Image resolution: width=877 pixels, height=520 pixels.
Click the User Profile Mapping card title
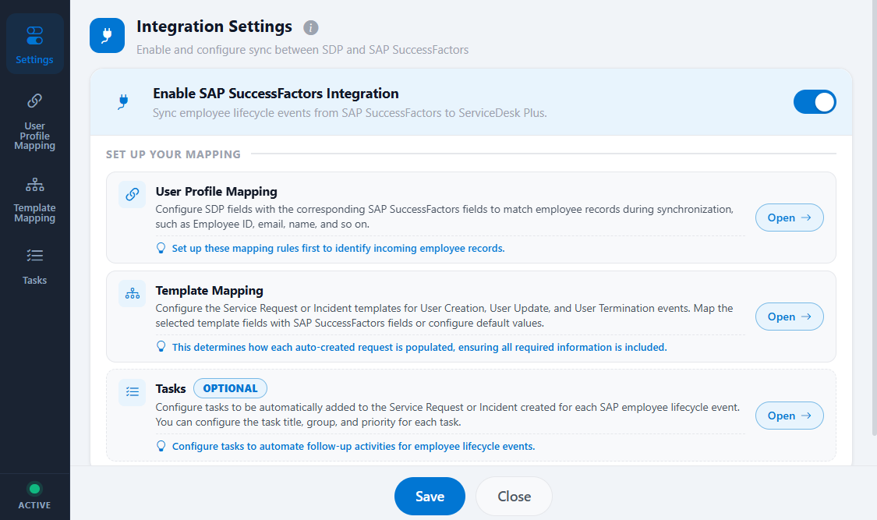click(x=217, y=191)
